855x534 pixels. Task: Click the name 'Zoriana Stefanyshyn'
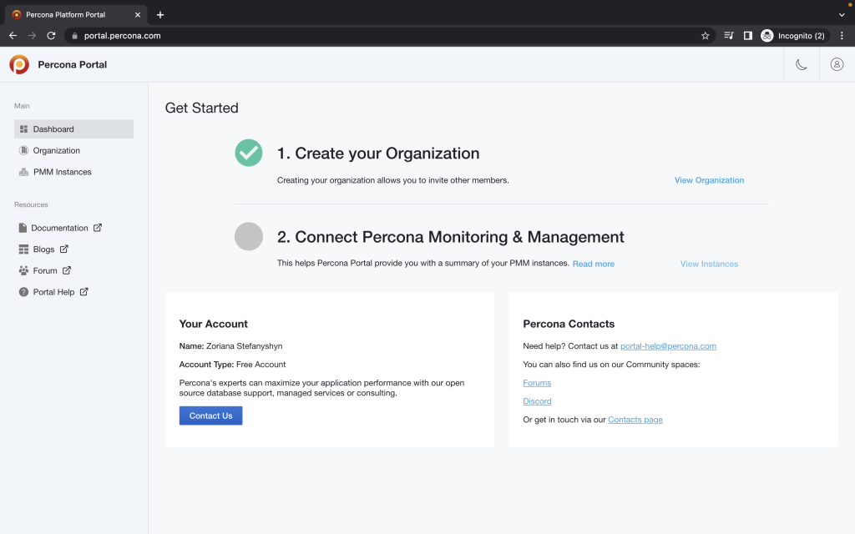coord(245,346)
